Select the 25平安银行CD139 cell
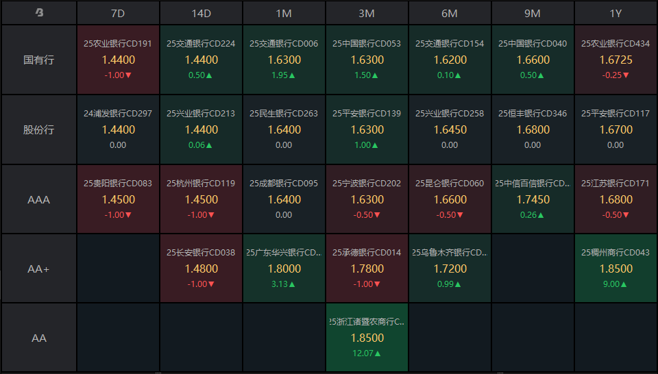Image resolution: width=658 pixels, height=374 pixels. tap(367, 129)
